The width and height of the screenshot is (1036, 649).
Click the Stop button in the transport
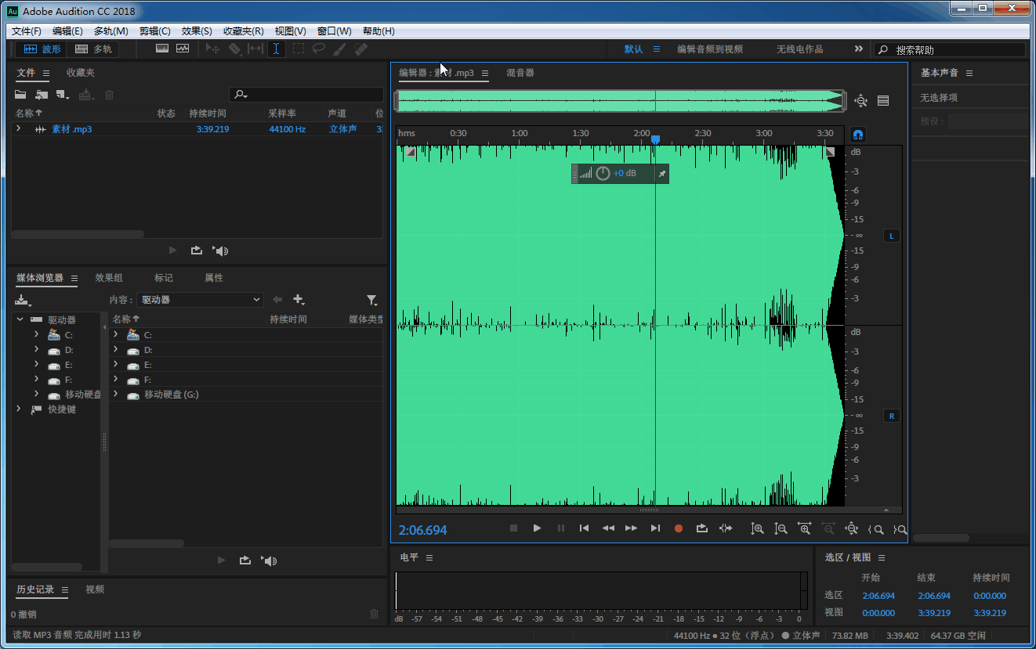[514, 528]
